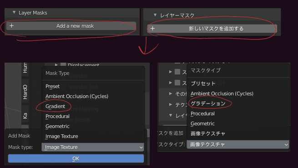Choose Preset in the Mask Type menu

point(53,86)
